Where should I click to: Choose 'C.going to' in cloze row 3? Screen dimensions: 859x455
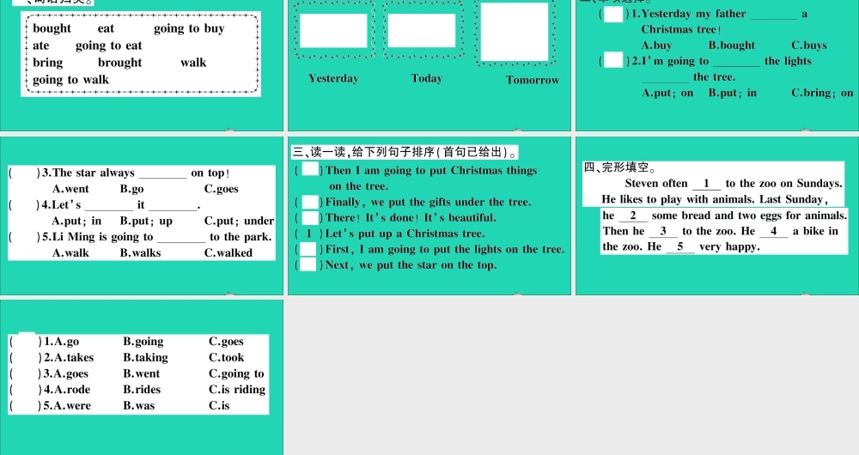coord(236,374)
